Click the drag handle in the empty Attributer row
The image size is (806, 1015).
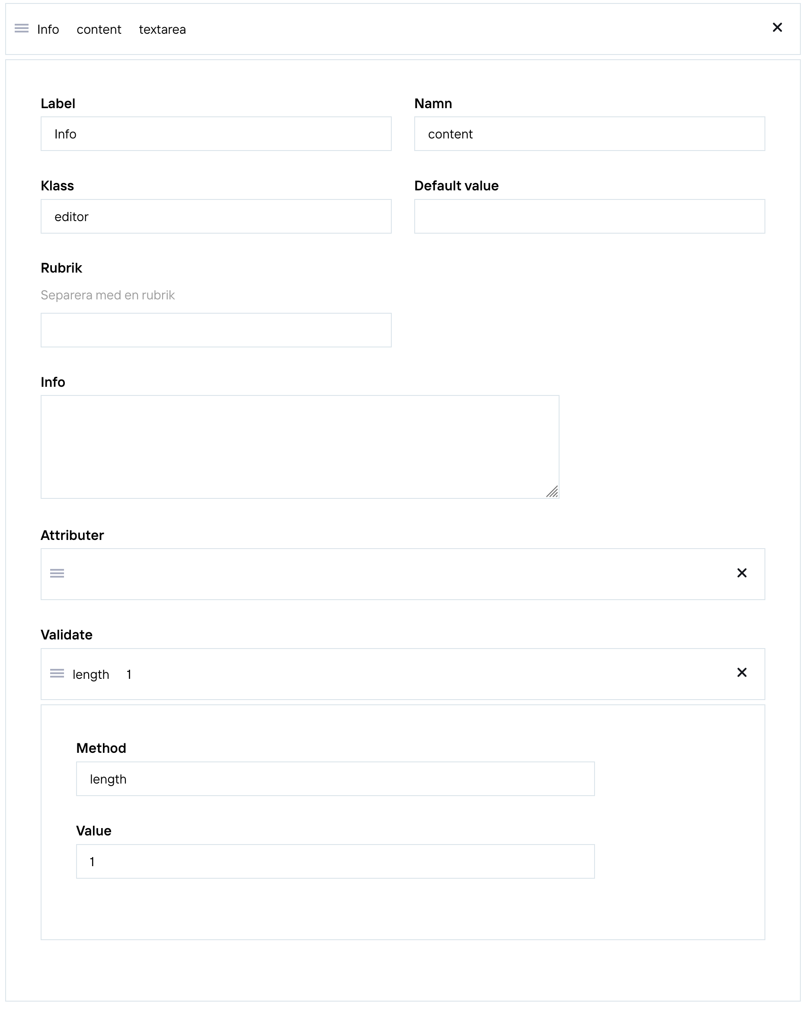tap(57, 573)
